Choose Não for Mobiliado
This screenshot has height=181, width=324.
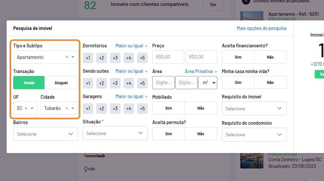click(x=201, y=108)
